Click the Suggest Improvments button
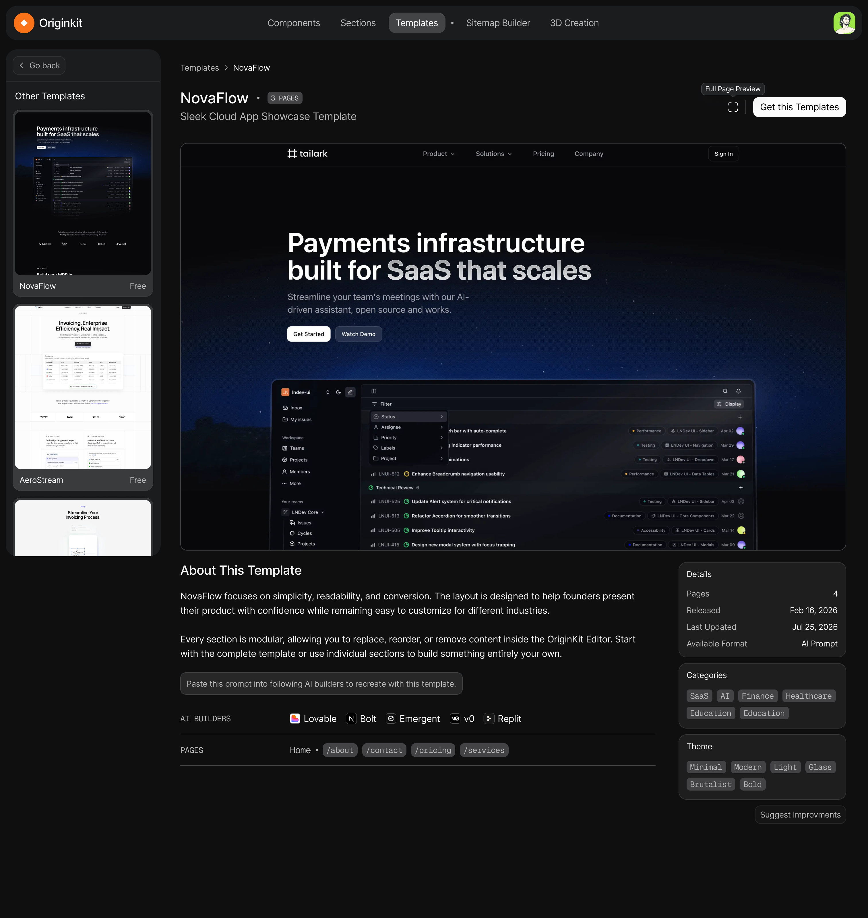This screenshot has height=918, width=868. 800,815
